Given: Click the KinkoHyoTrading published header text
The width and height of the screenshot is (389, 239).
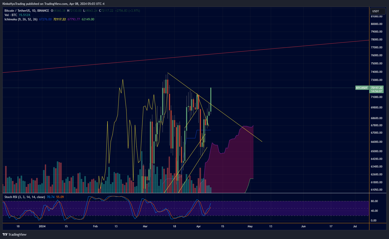Looking at the screenshot, I should click(53, 4).
